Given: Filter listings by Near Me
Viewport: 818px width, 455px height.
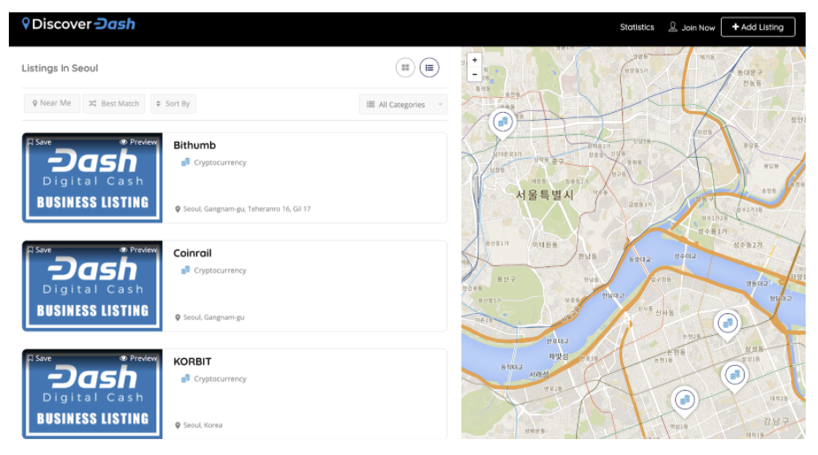Looking at the screenshot, I should pyautogui.click(x=51, y=103).
